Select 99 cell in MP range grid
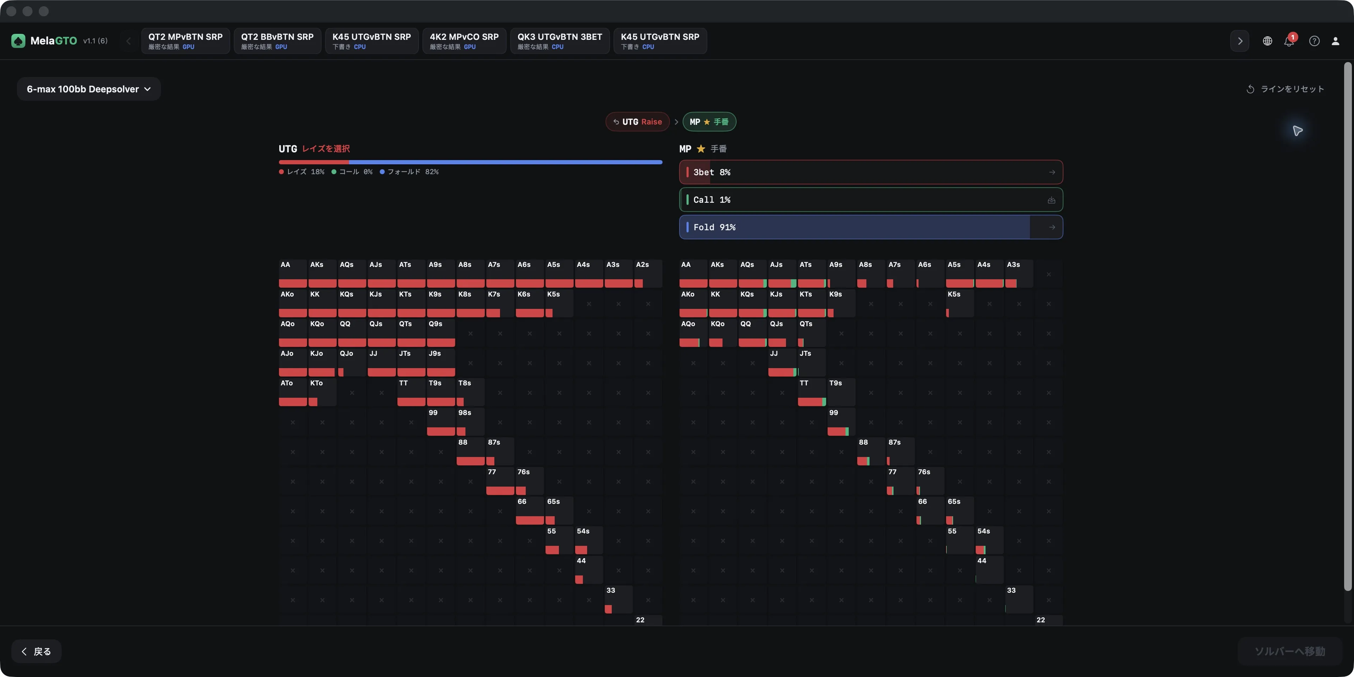Image resolution: width=1354 pixels, height=677 pixels. point(841,422)
